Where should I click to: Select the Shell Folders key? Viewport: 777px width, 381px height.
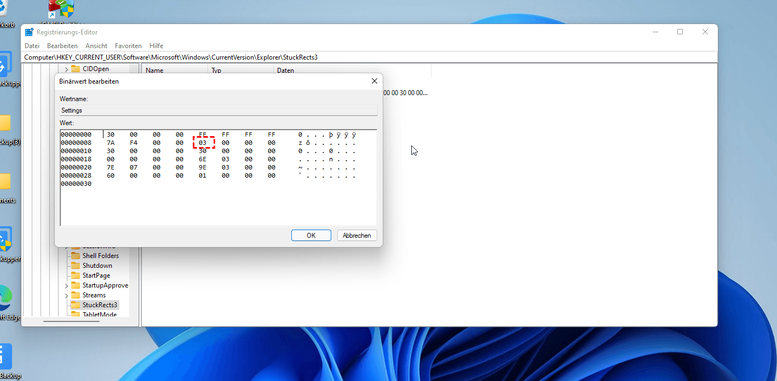tap(101, 256)
